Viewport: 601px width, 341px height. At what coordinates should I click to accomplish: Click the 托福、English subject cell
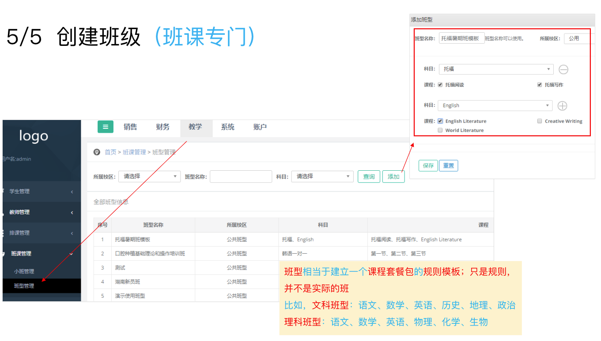pyautogui.click(x=298, y=240)
